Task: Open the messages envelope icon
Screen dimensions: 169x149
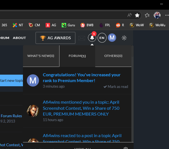Action: [82, 38]
